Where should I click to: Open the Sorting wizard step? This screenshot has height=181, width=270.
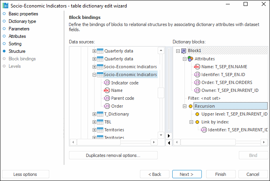15,44
